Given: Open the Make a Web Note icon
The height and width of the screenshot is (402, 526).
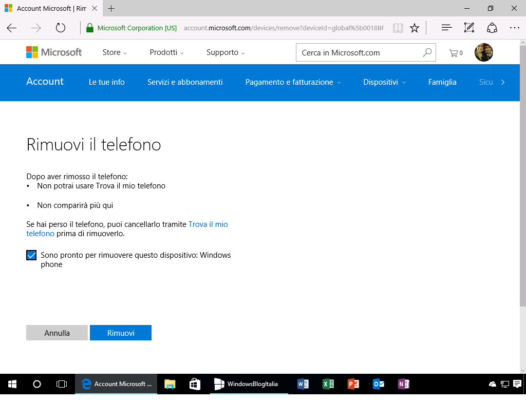Looking at the screenshot, I should click(x=469, y=28).
